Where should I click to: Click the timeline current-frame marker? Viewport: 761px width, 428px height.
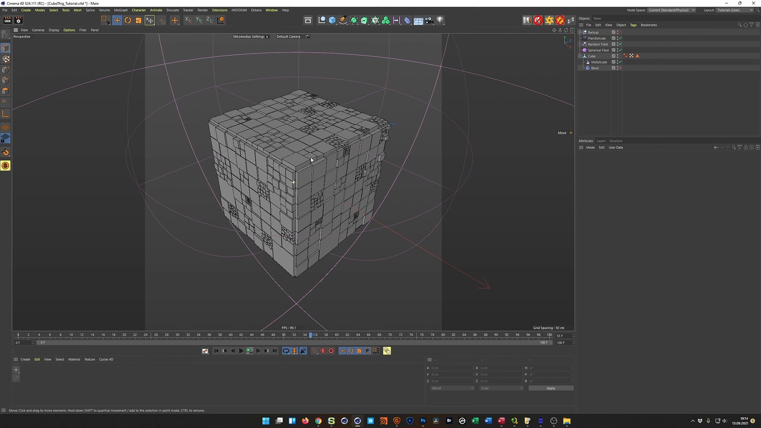tap(310, 335)
